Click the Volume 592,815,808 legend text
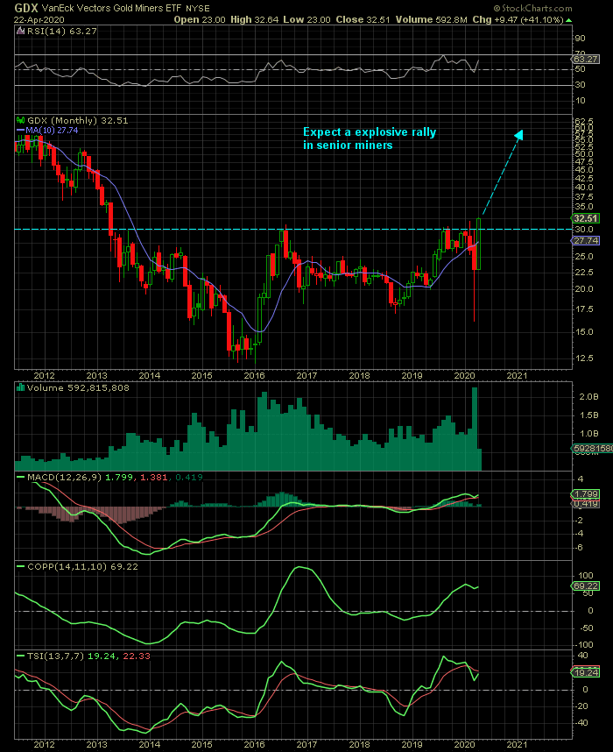 click(x=78, y=387)
